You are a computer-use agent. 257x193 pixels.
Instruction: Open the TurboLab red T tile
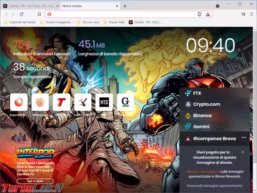61,102
